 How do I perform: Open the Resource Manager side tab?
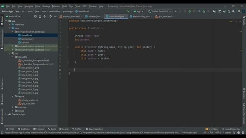2,39
